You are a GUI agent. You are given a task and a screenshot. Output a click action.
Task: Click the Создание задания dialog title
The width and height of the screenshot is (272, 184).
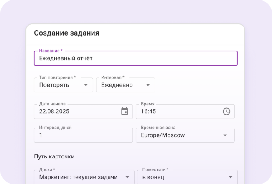coord(66,33)
